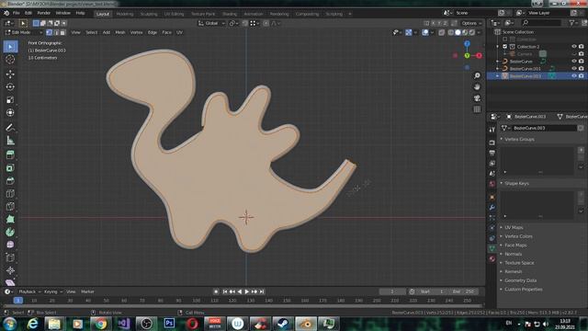Select the Move tool
The height and width of the screenshot is (331, 588).
[x=10, y=74]
